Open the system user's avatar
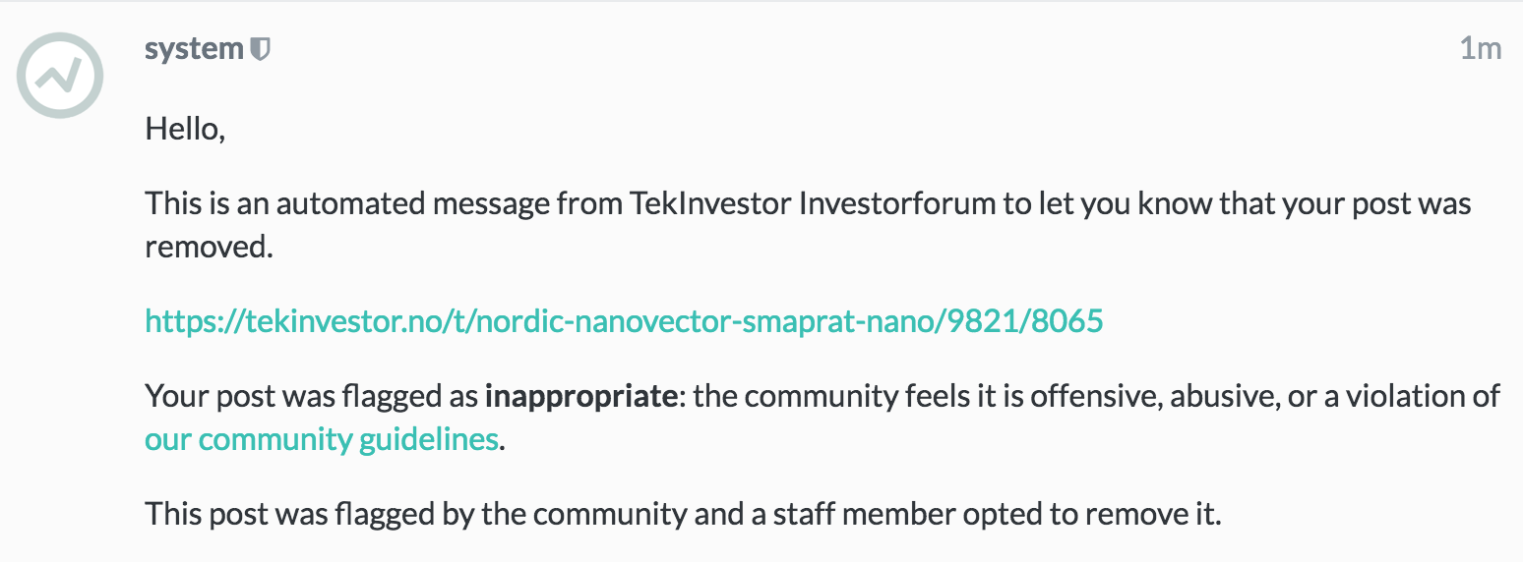The width and height of the screenshot is (1523, 562). (x=60, y=76)
